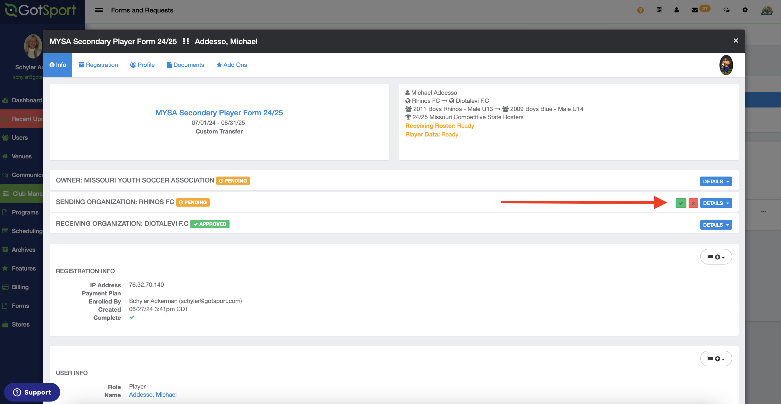
Task: Expand Details for Receiving Organization Diotalevi
Action: click(716, 225)
